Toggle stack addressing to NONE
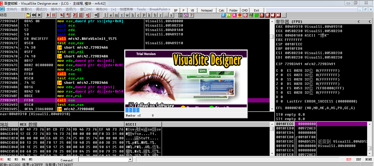 coord(368,159)
